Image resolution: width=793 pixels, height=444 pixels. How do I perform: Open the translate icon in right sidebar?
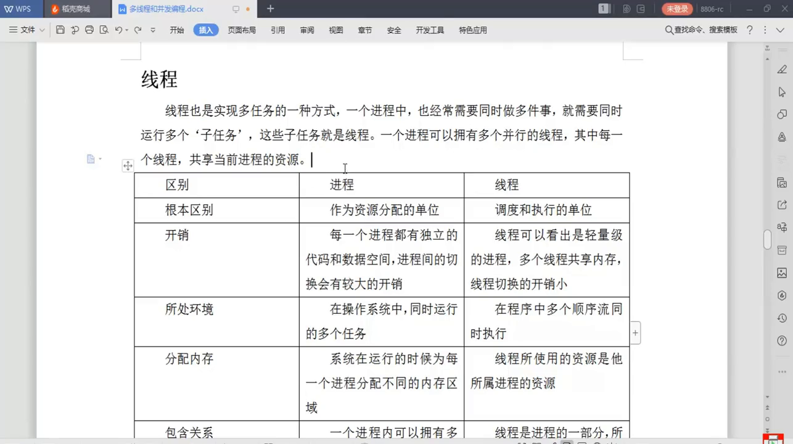pyautogui.click(x=782, y=228)
